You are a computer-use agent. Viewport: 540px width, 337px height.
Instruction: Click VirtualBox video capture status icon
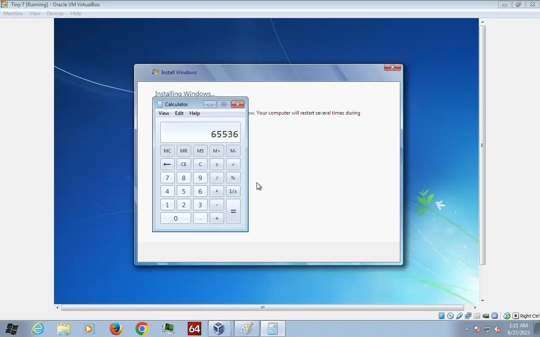486,316
